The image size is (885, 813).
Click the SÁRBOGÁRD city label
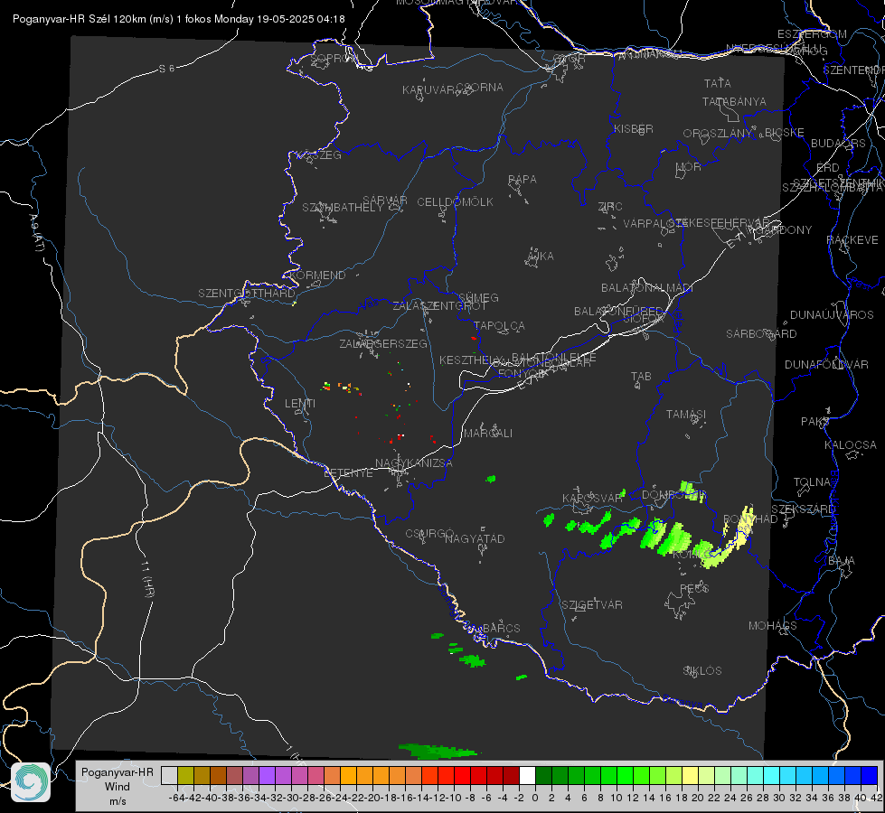point(761,334)
